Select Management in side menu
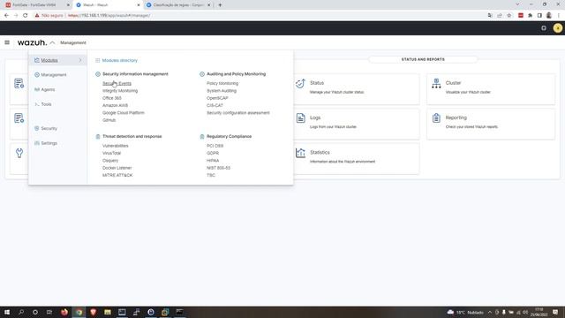 pos(54,75)
